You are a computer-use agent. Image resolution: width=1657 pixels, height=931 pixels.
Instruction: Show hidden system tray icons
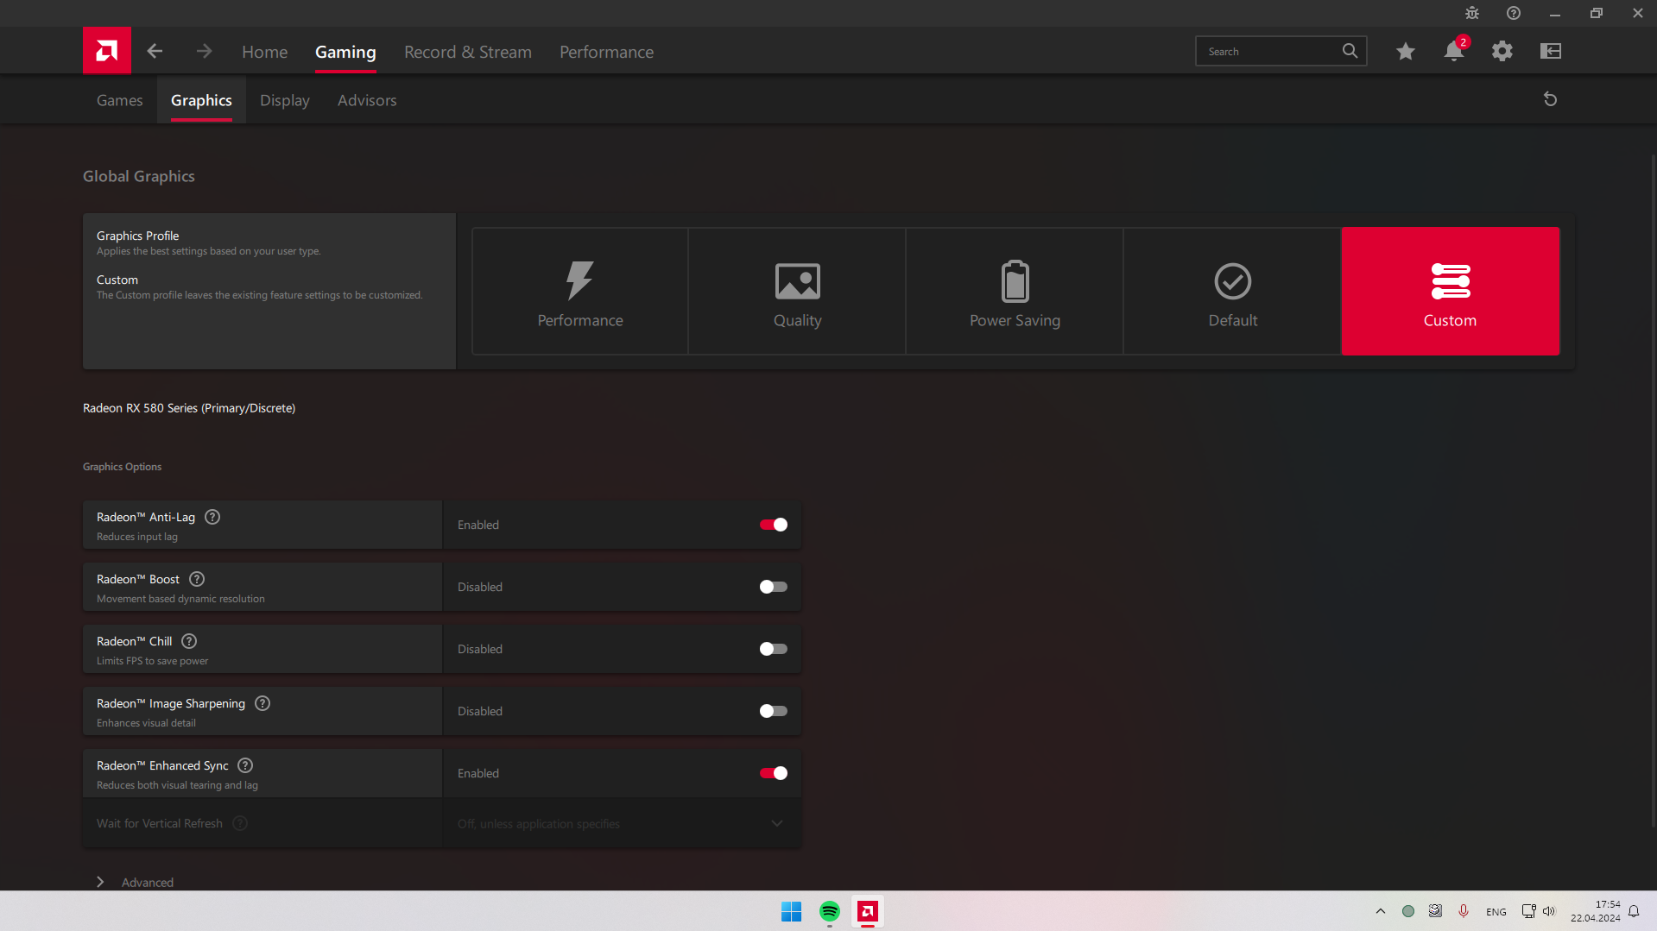(1381, 911)
